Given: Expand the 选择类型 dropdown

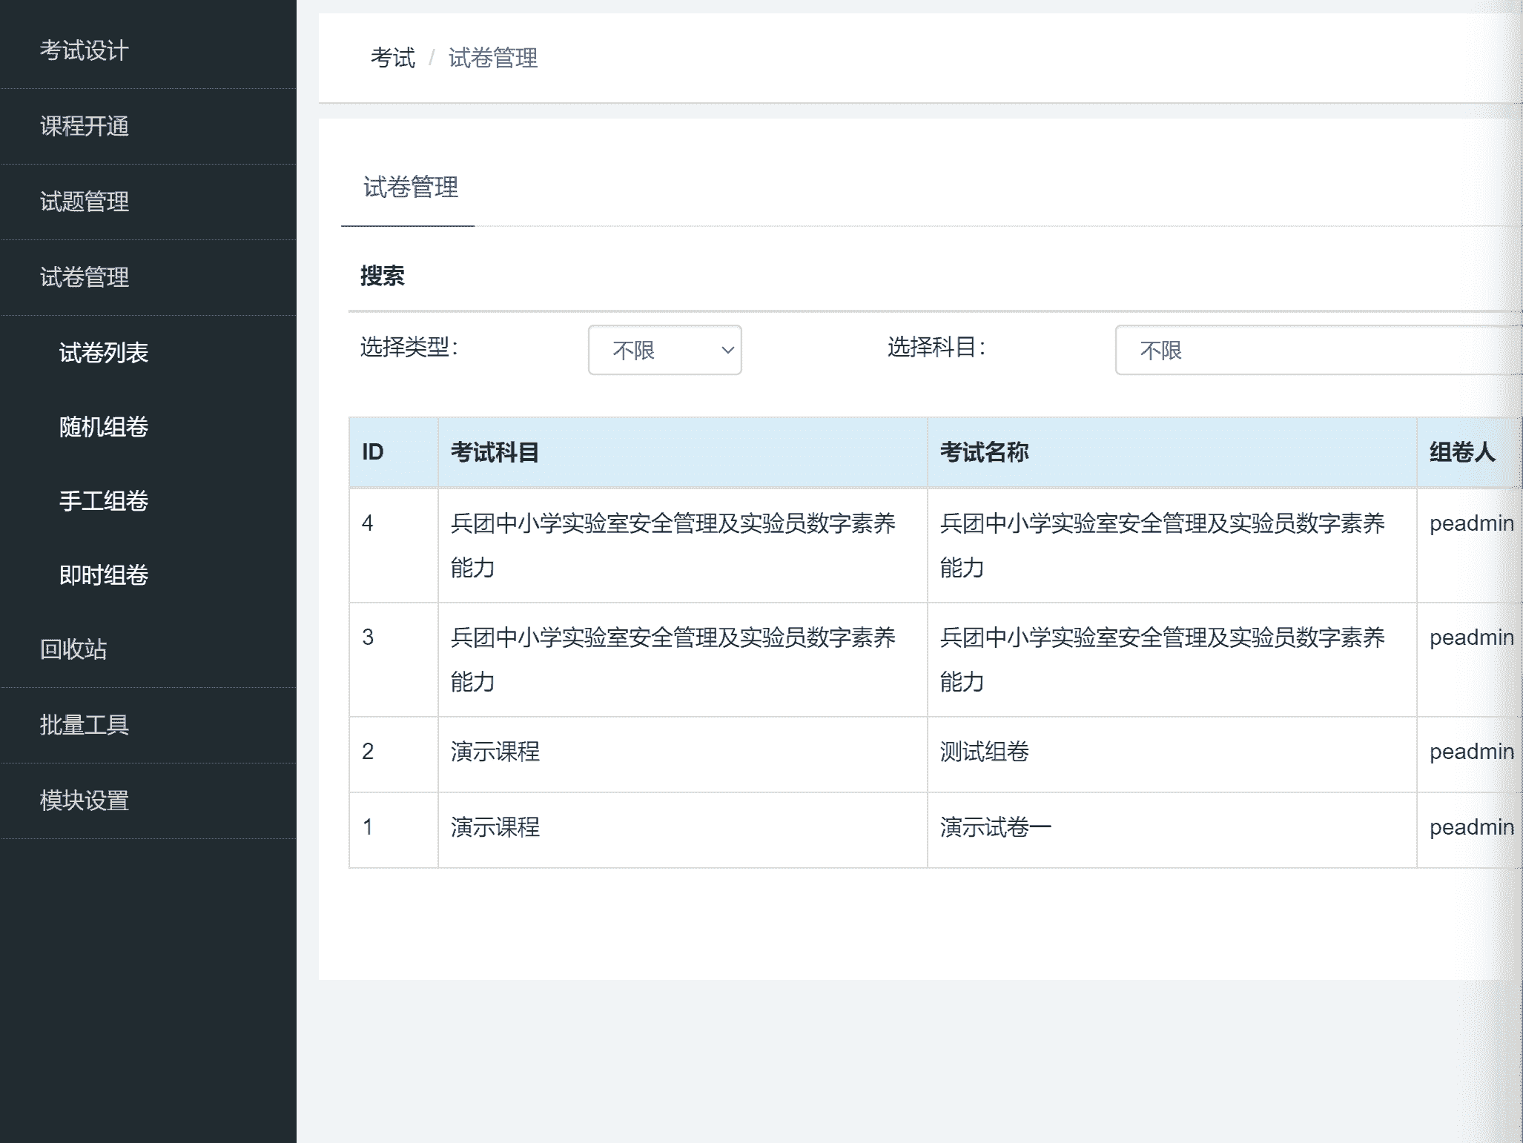Looking at the screenshot, I should (664, 350).
